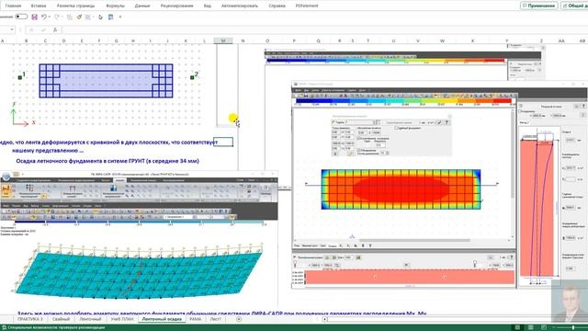Switch to Page Layout view icon
This screenshot has height=331, width=588.
click(531, 327)
